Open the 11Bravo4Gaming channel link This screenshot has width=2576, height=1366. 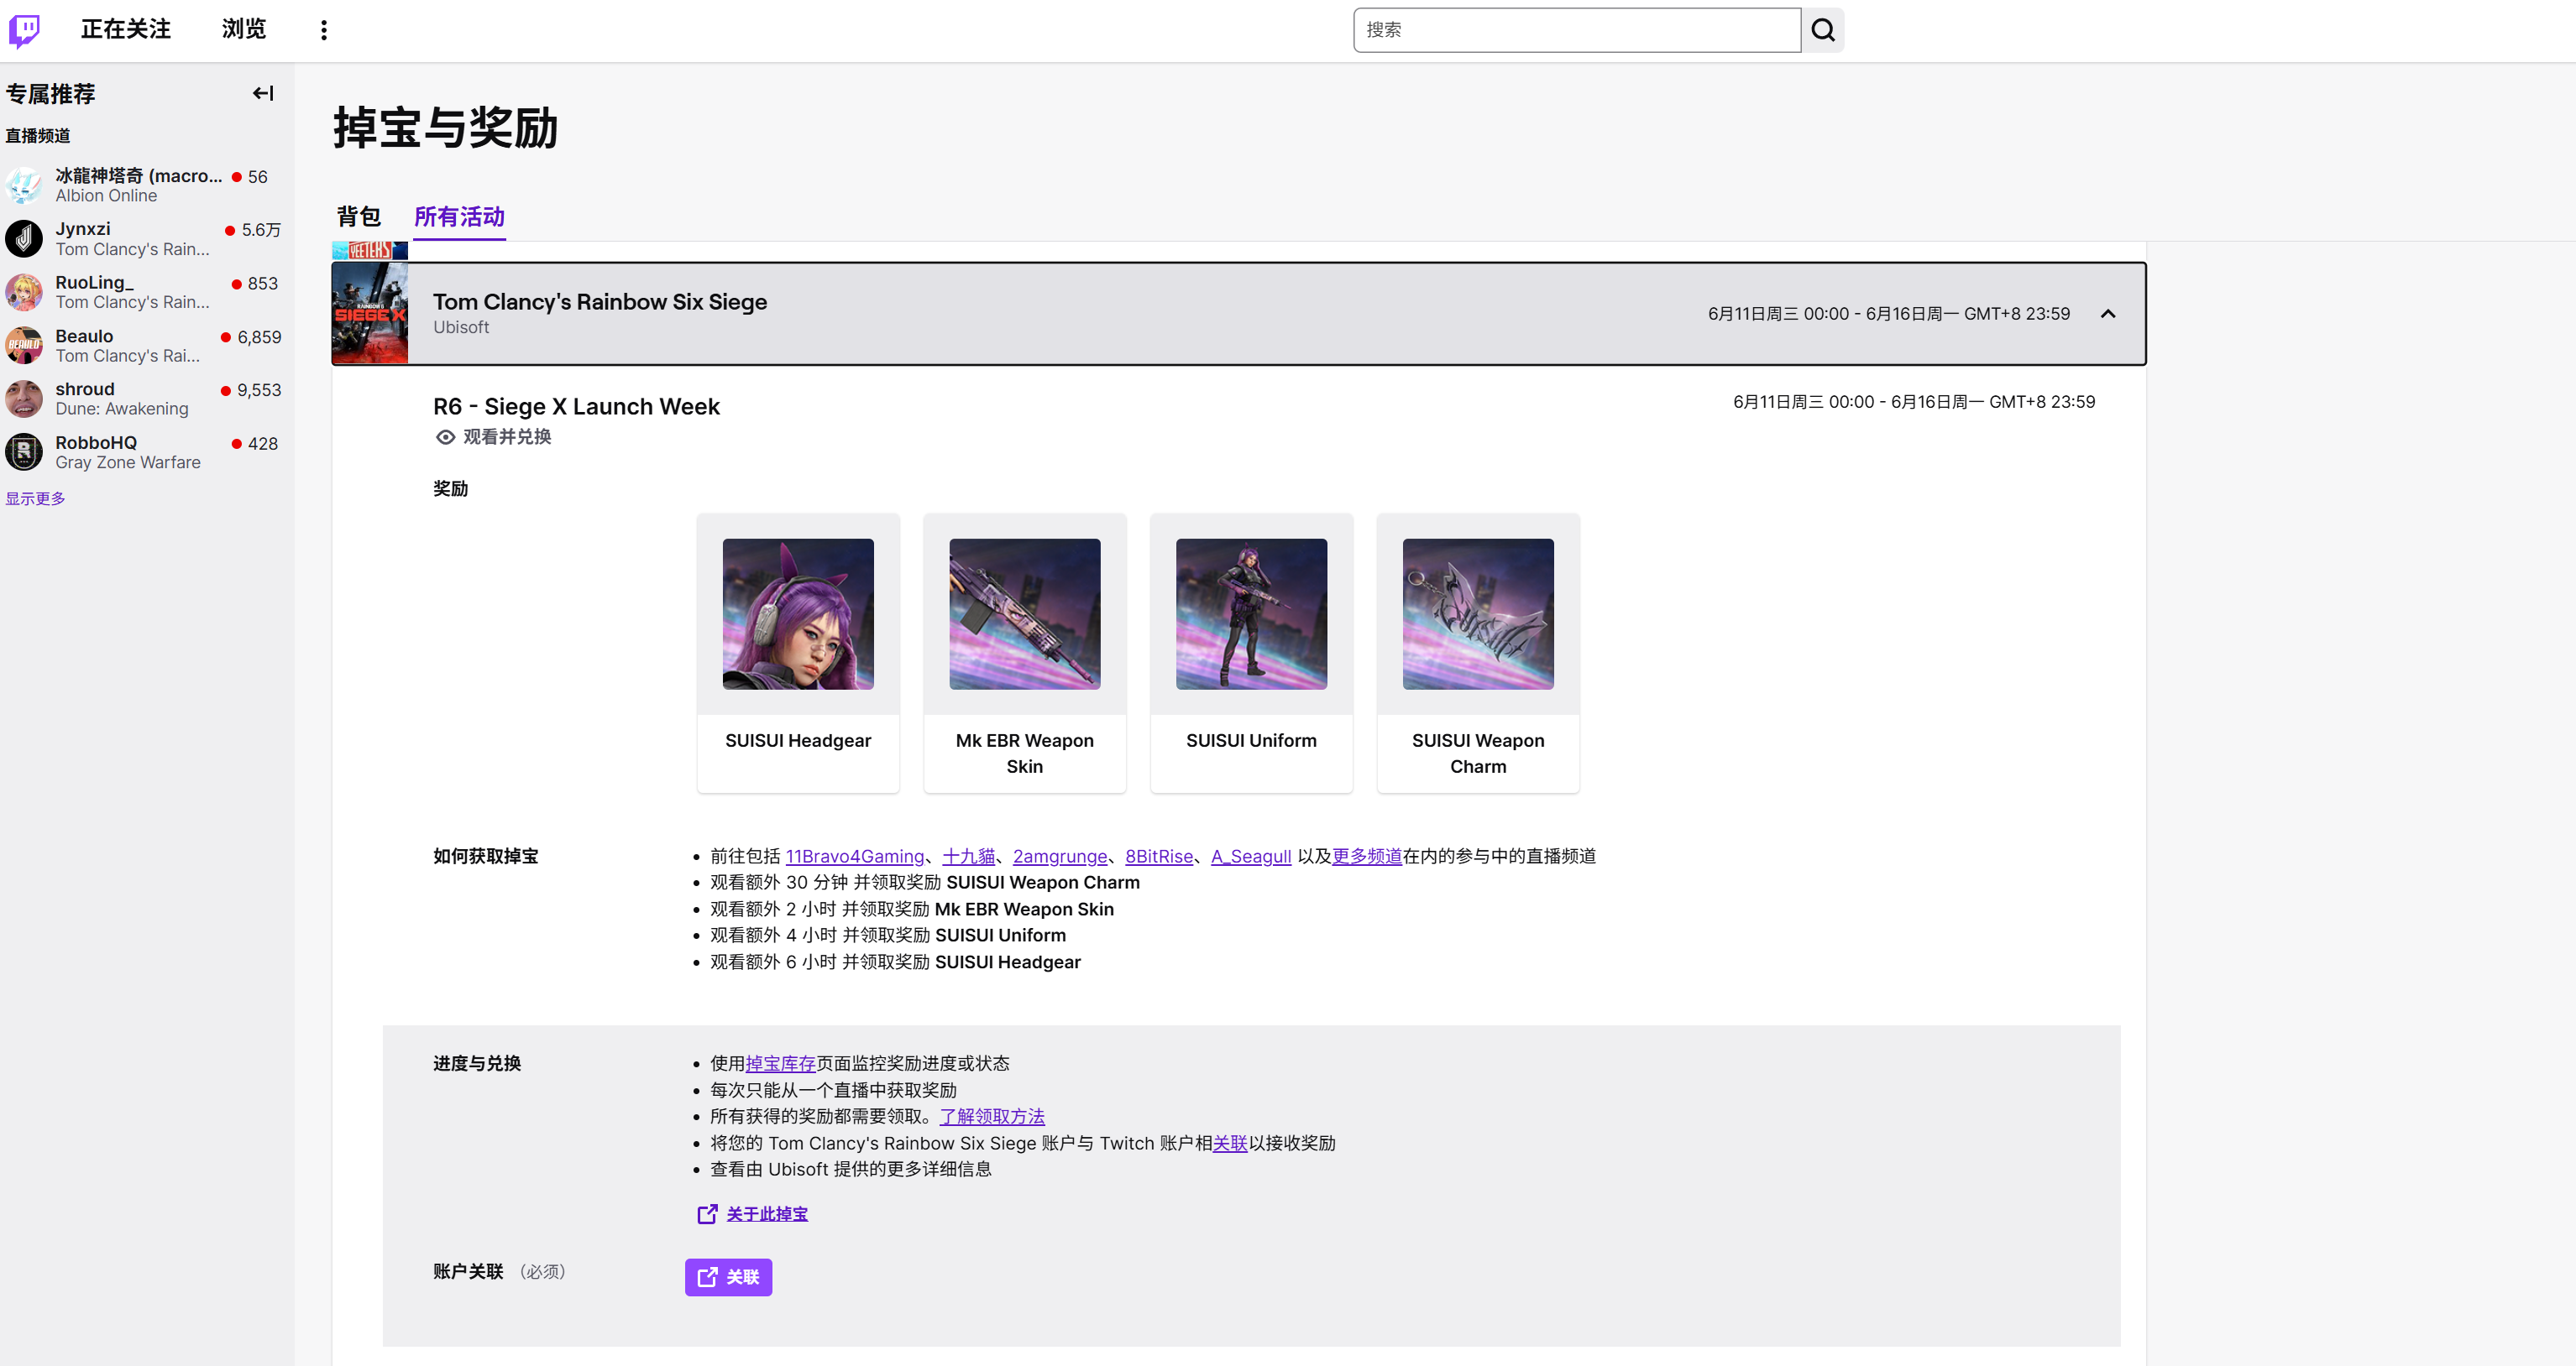(x=854, y=857)
